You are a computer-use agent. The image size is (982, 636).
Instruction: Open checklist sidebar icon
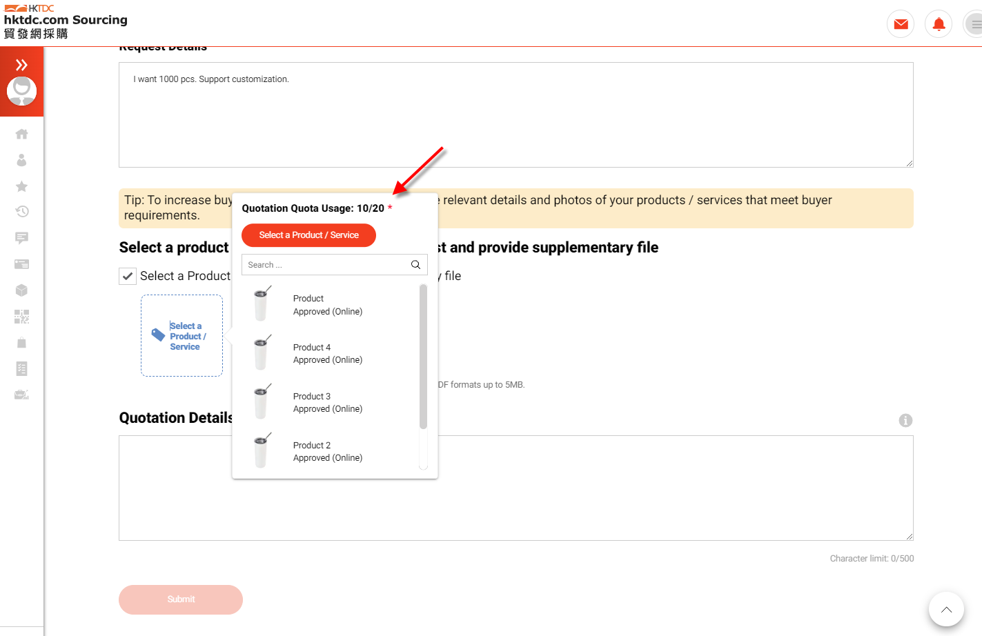point(21,369)
